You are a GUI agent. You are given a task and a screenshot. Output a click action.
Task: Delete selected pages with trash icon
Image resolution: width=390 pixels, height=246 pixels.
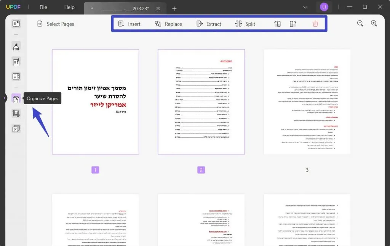pos(315,24)
